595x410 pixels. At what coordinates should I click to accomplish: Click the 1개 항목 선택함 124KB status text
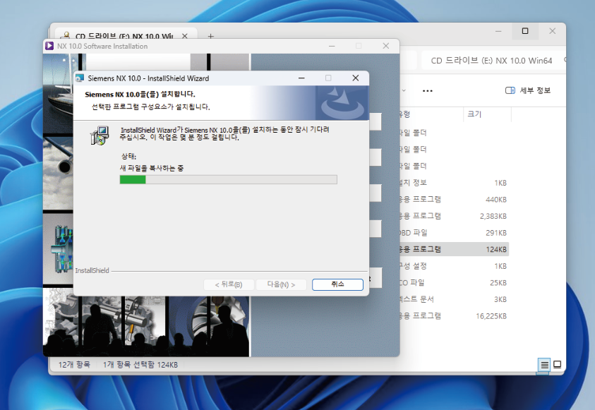pyautogui.click(x=140, y=365)
